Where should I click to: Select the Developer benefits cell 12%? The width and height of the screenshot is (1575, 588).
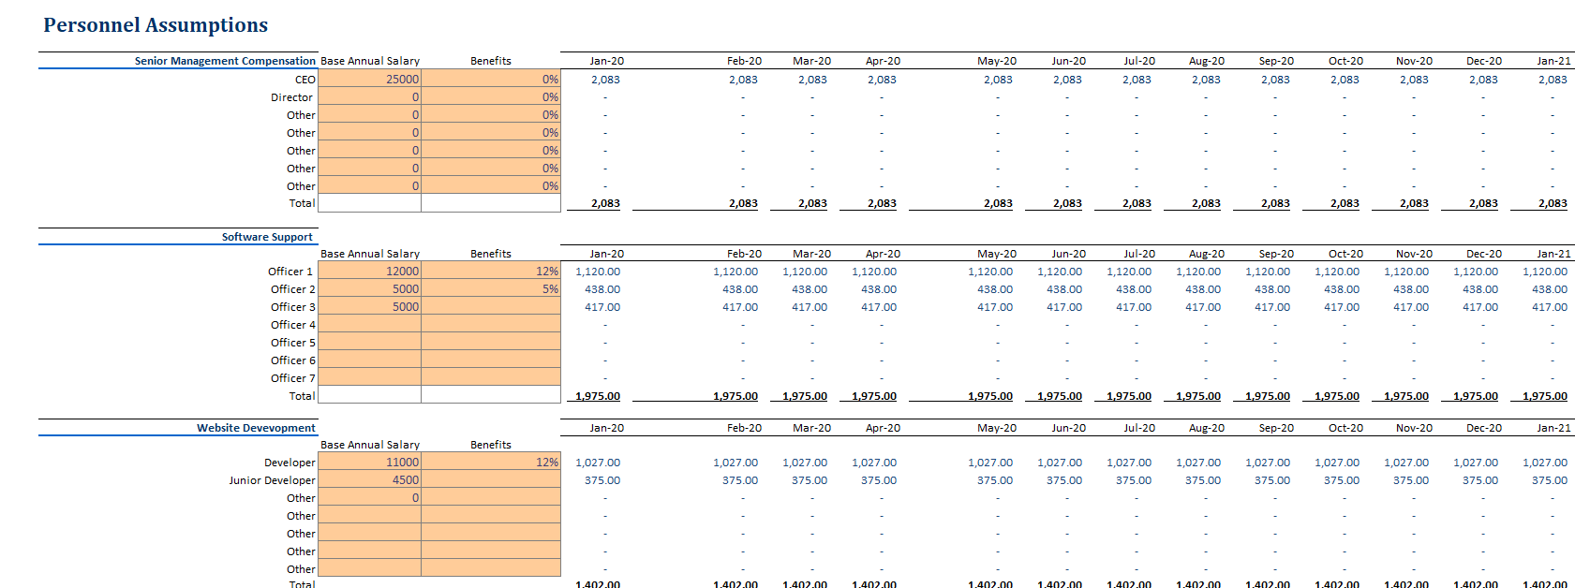tap(491, 463)
